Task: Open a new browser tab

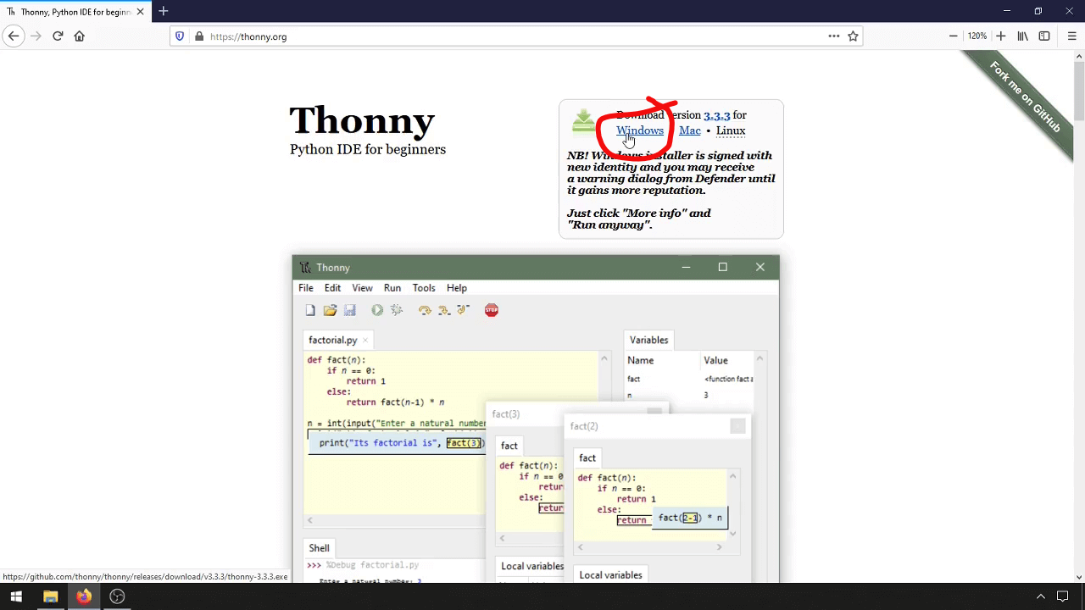Action: pos(164,12)
